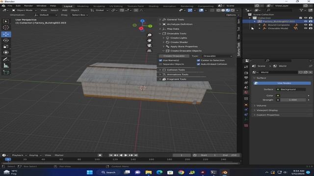Open the Add menu in viewport header
The image size is (314, 176).
64,10
